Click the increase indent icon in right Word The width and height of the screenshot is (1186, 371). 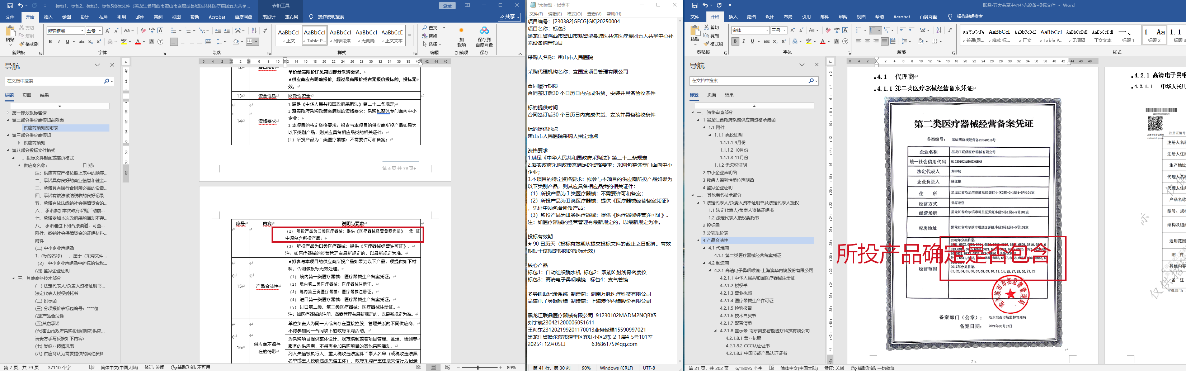coord(911,30)
